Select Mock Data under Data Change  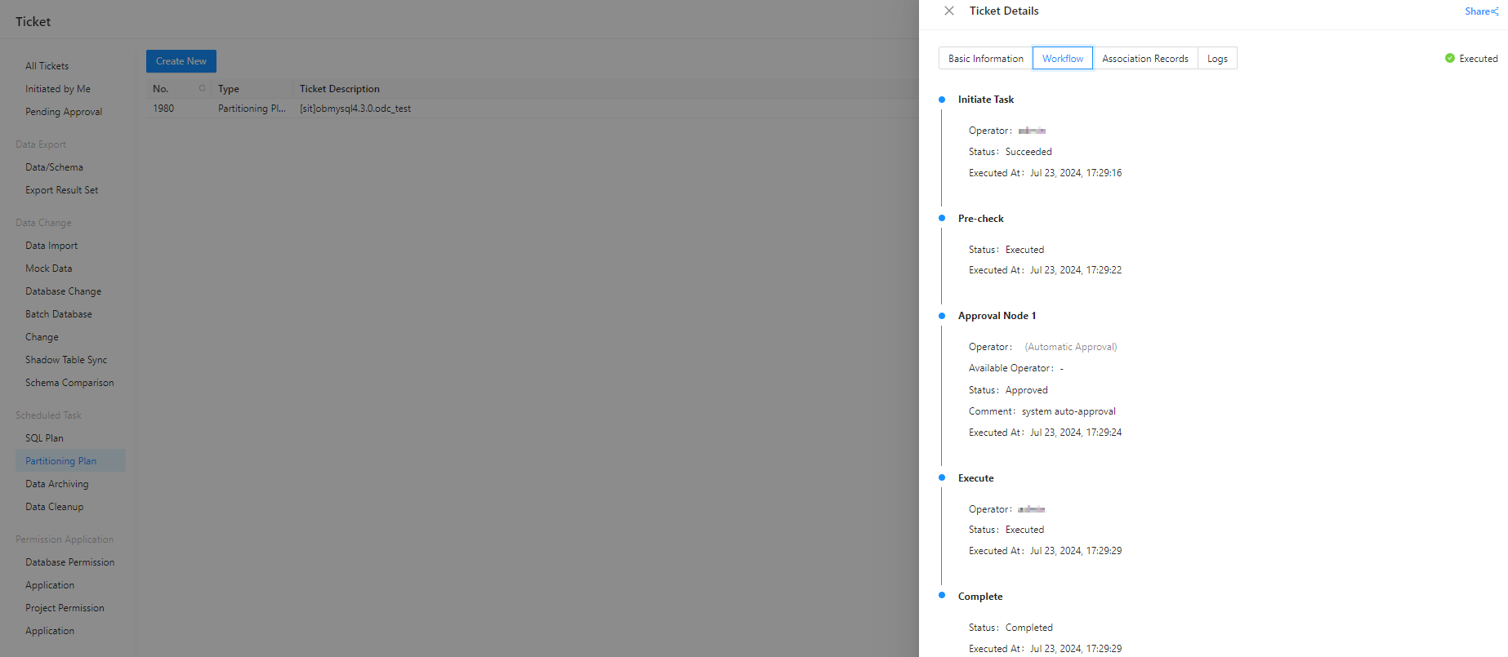click(48, 269)
